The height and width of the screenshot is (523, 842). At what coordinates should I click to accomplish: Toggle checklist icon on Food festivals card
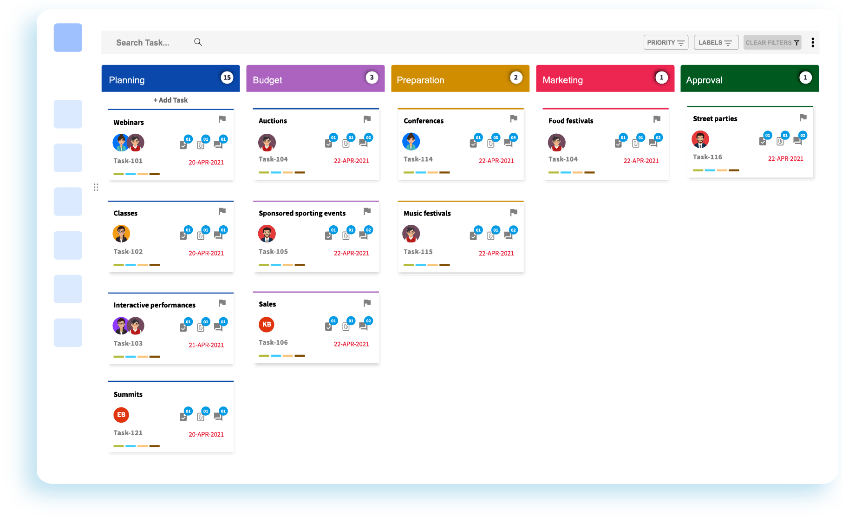[618, 144]
